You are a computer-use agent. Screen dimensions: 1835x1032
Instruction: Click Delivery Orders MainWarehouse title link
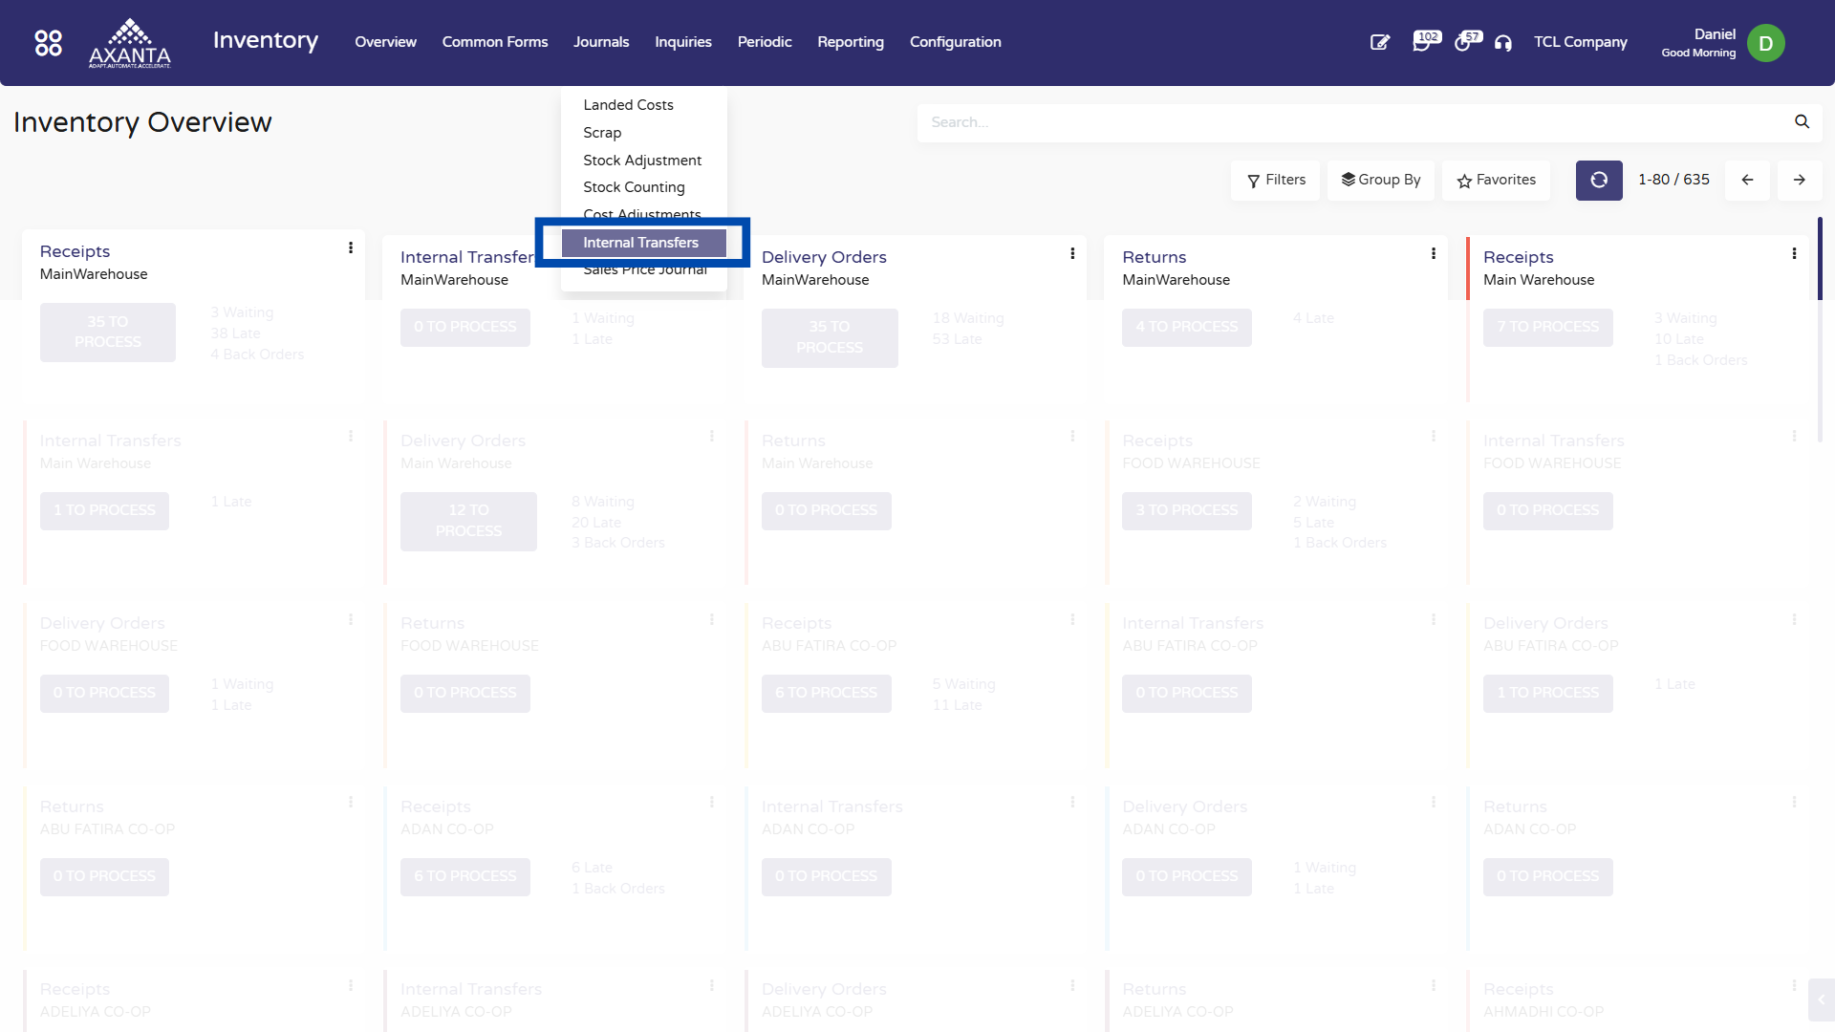coord(824,257)
